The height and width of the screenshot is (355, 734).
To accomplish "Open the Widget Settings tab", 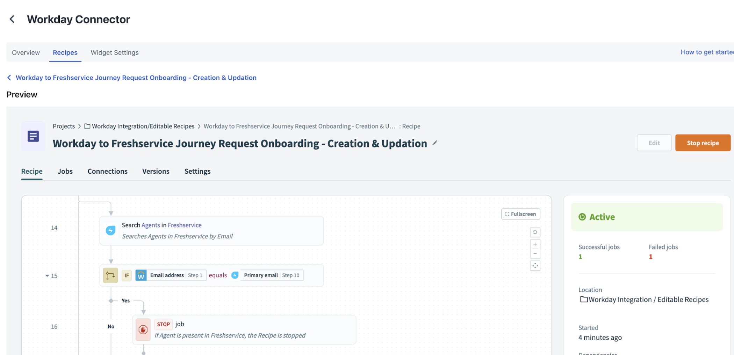I will pos(115,52).
